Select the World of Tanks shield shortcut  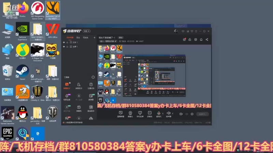[53, 114]
